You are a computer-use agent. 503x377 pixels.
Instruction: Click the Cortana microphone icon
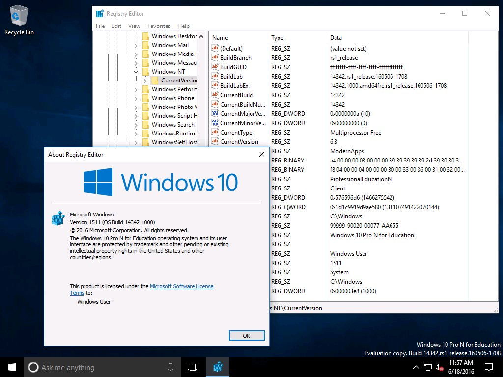(170, 367)
